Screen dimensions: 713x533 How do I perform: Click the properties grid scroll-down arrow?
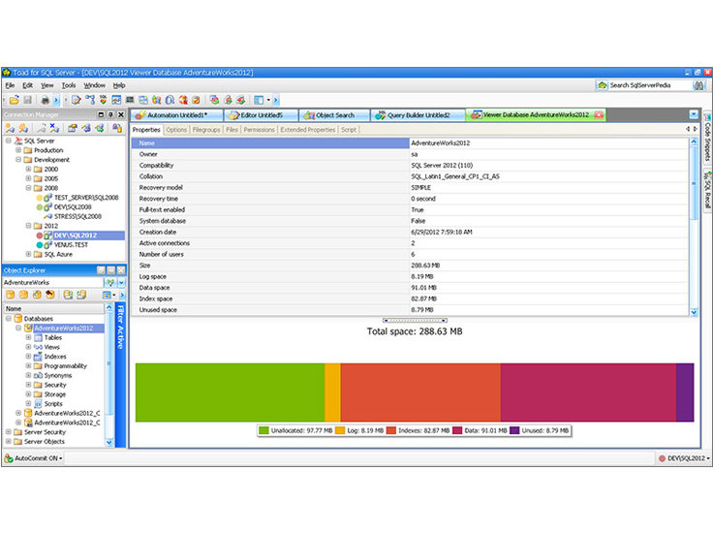(694, 312)
